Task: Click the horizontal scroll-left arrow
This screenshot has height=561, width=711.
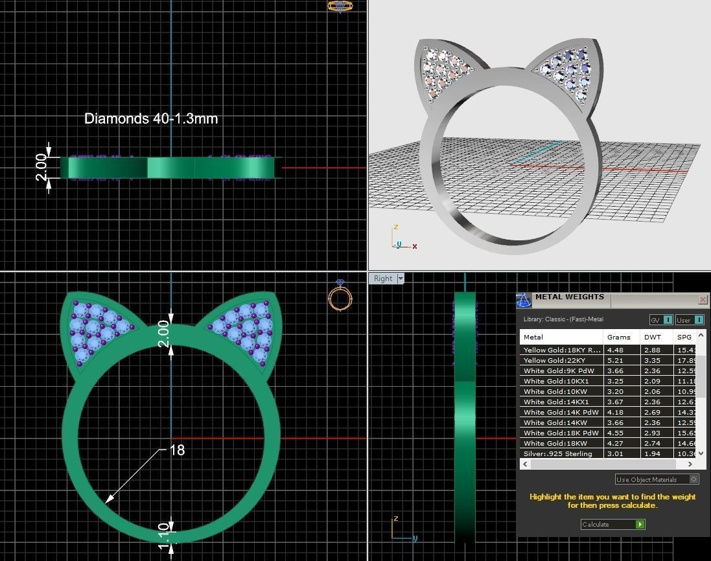Action: click(526, 464)
